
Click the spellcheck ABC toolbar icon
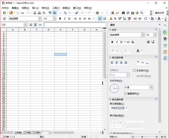coord(55,13)
